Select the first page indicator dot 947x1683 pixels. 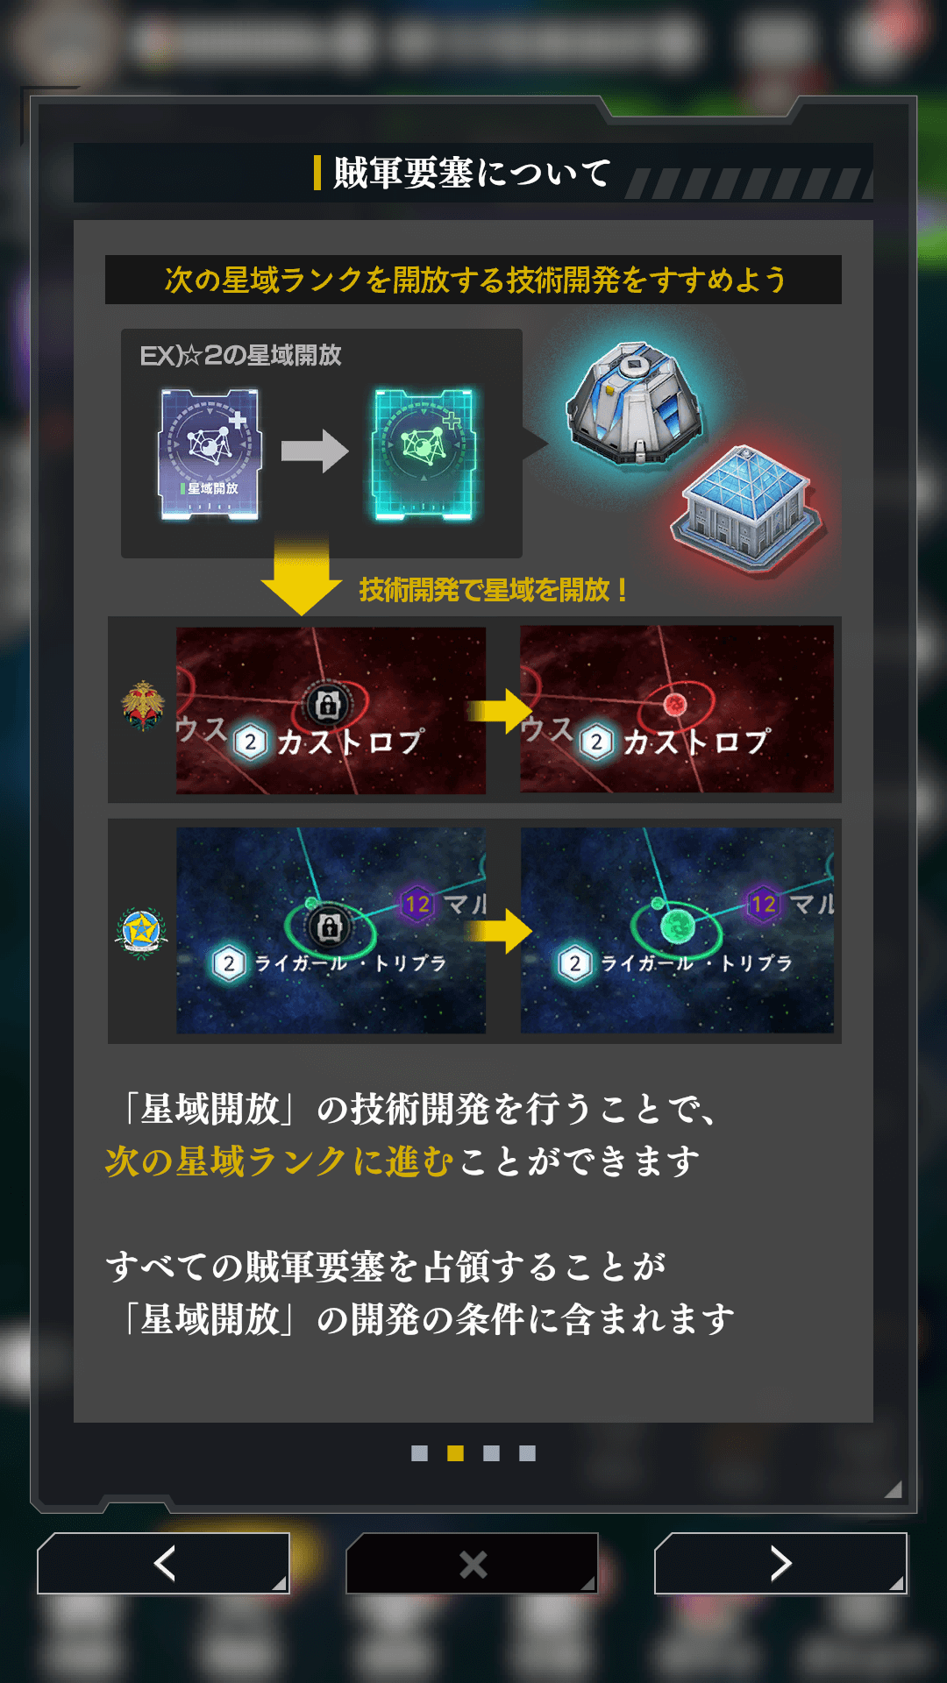(x=419, y=1453)
